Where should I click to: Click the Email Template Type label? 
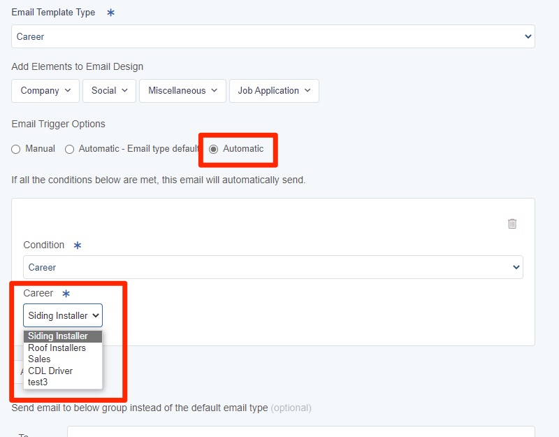[53, 13]
